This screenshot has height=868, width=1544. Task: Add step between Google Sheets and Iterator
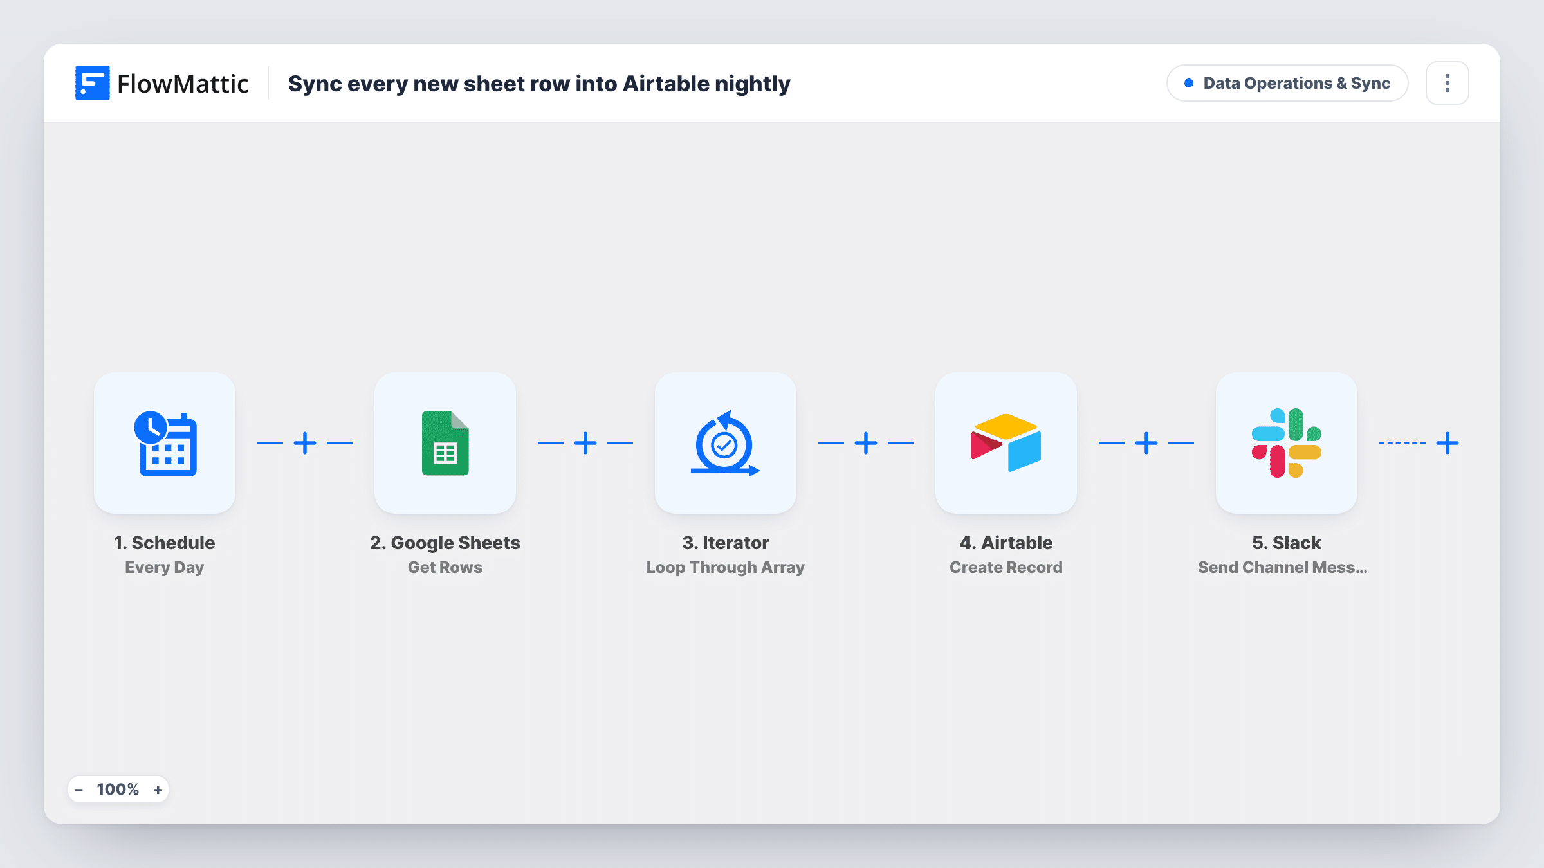tap(585, 443)
